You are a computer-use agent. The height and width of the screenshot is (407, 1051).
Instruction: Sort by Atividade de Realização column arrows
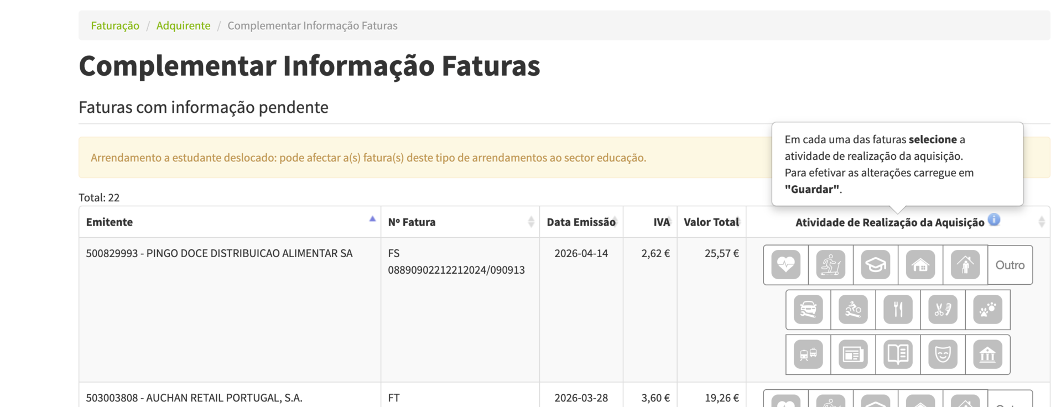1042,222
